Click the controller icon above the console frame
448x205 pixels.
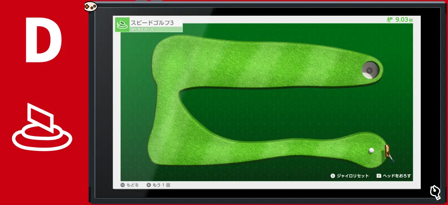point(90,6)
